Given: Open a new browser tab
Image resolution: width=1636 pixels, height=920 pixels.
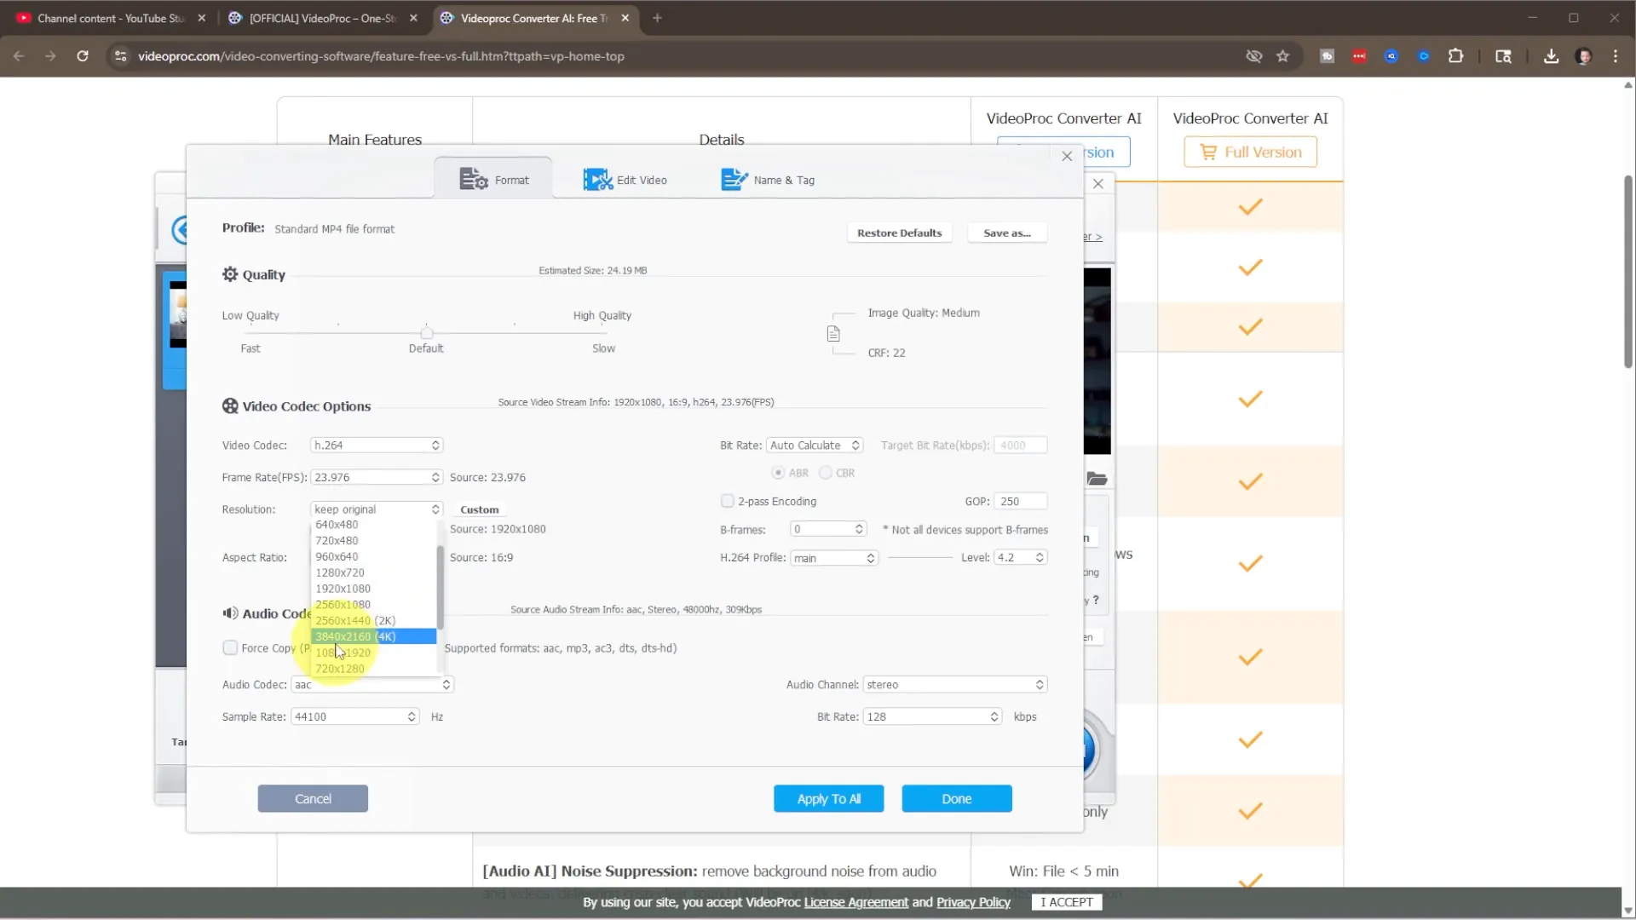Looking at the screenshot, I should (657, 18).
